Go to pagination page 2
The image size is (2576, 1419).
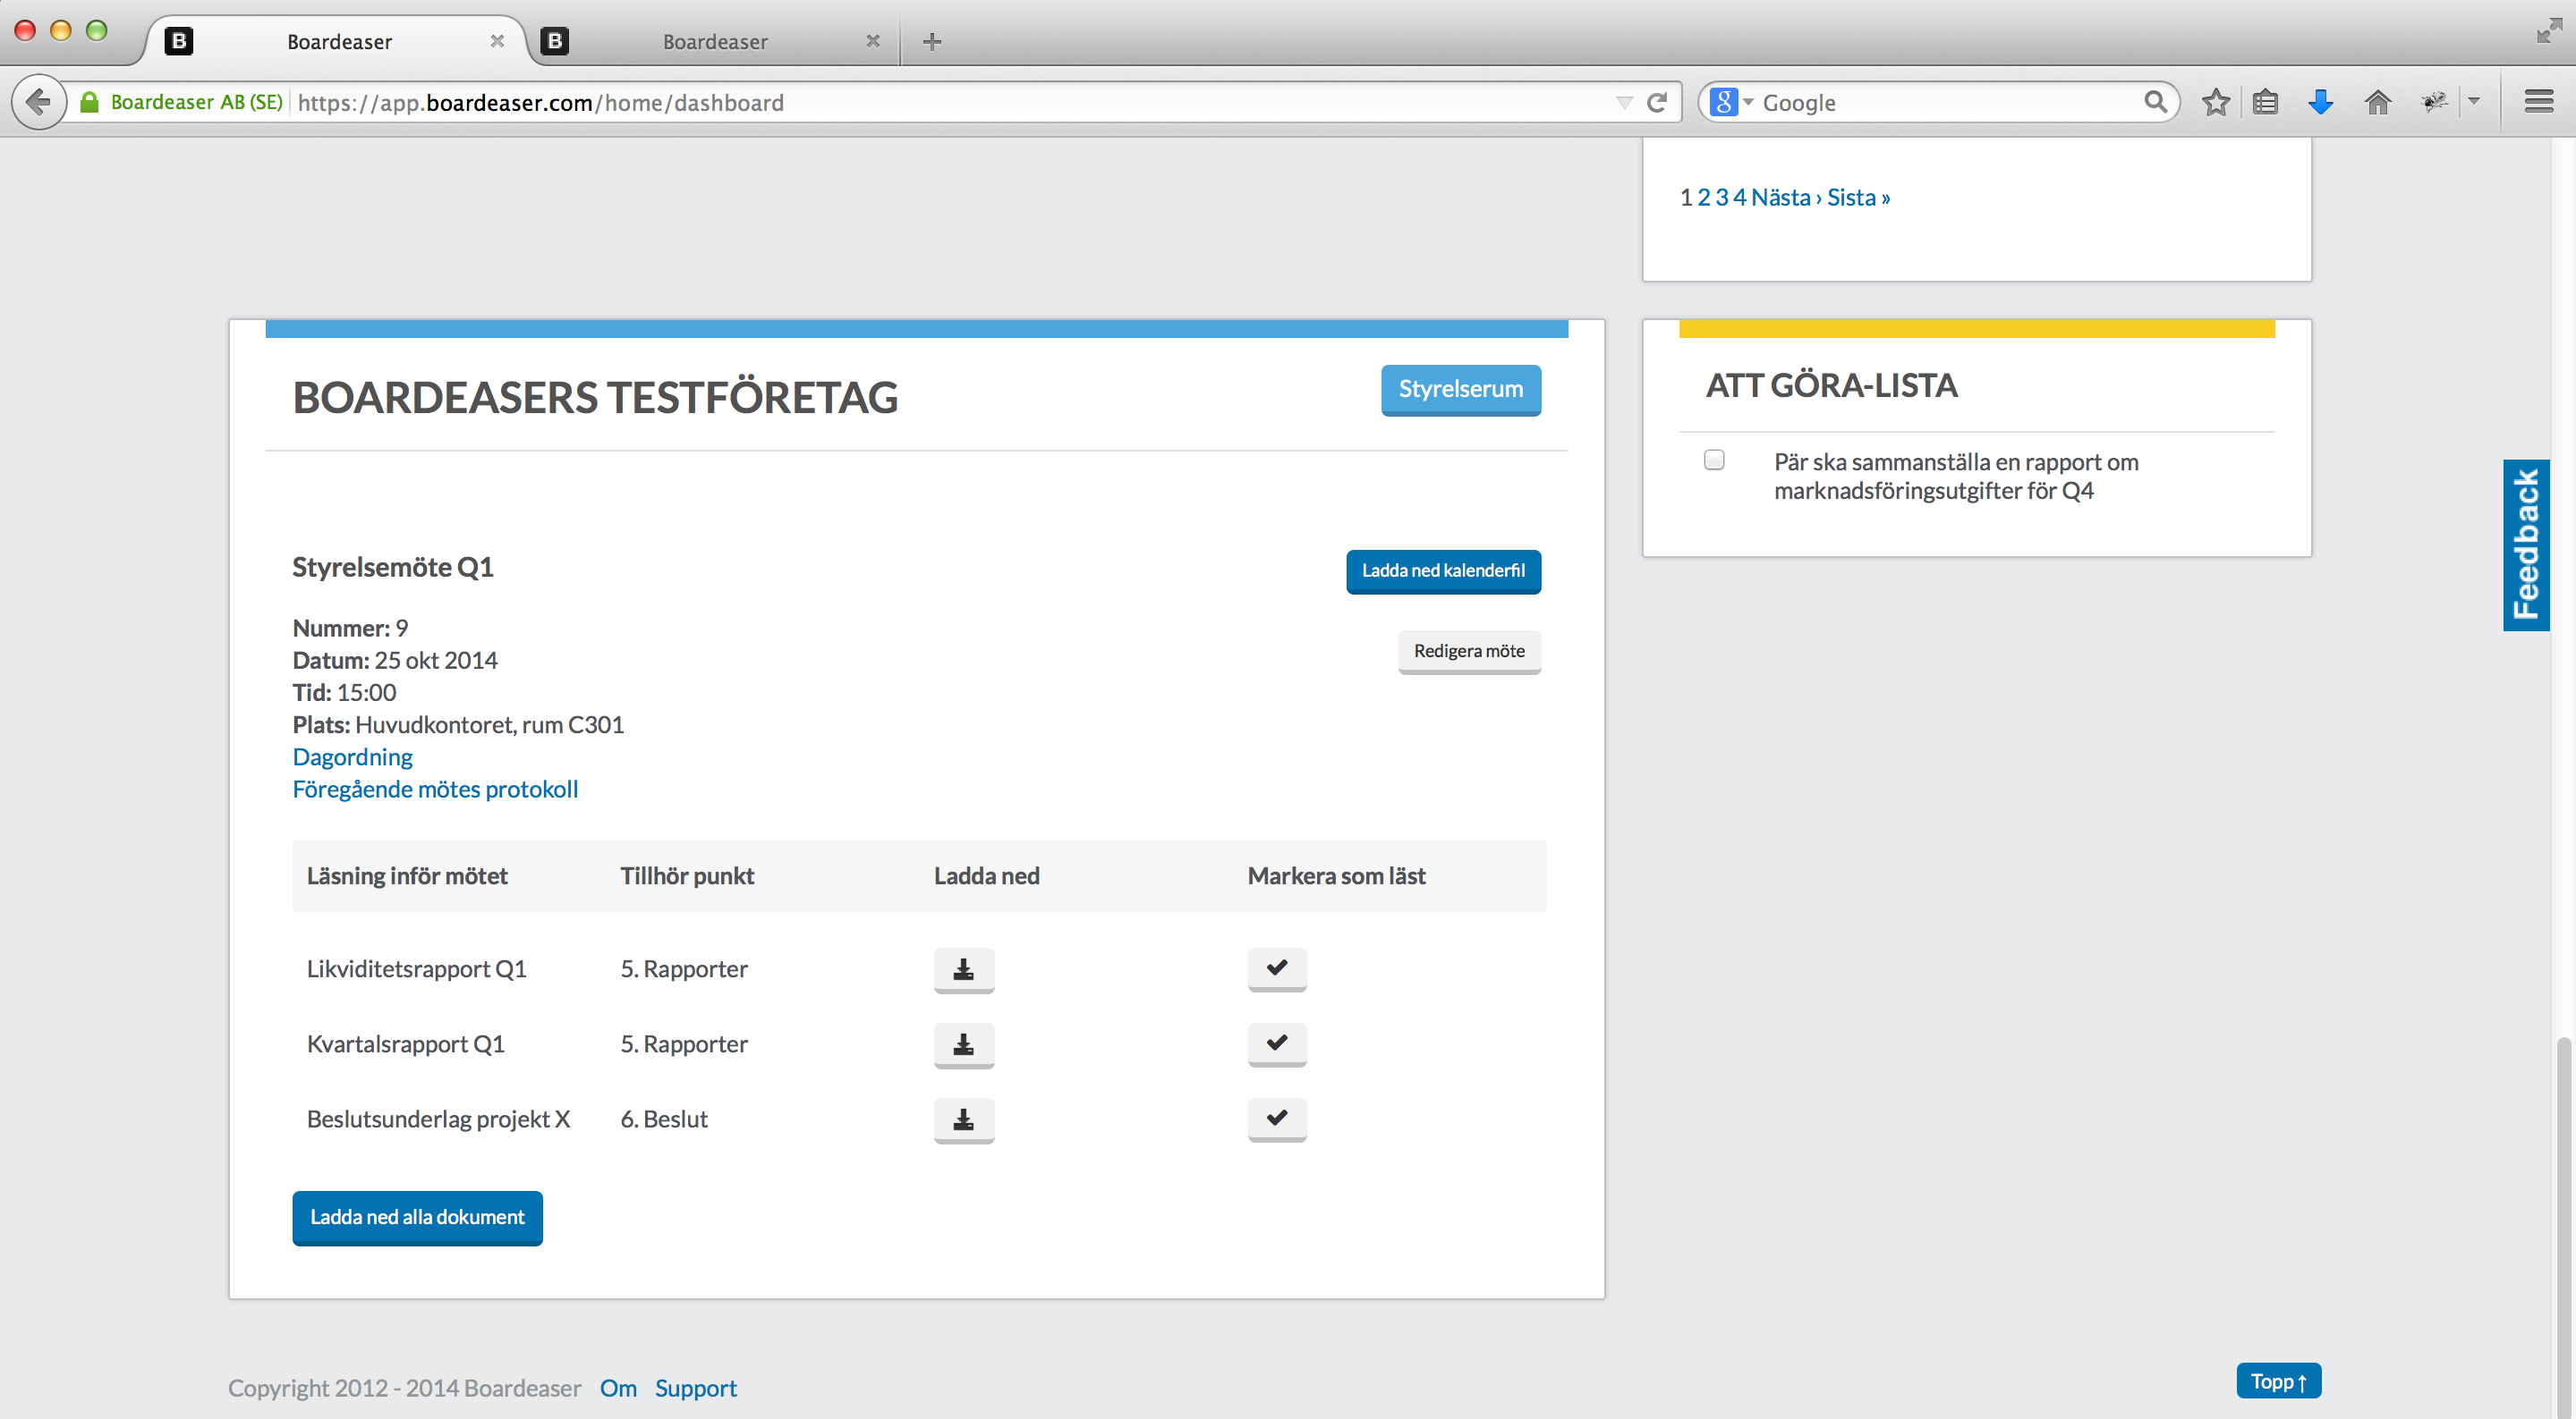click(x=1704, y=198)
